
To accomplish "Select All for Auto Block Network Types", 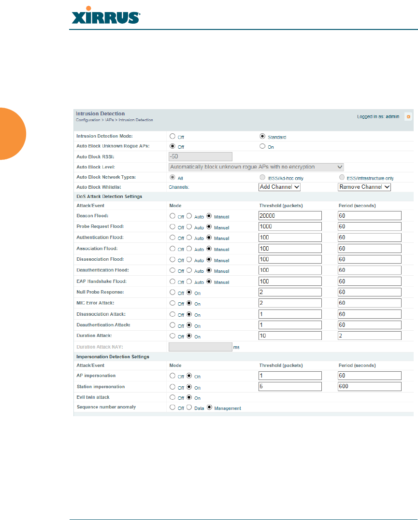I will point(173,177).
